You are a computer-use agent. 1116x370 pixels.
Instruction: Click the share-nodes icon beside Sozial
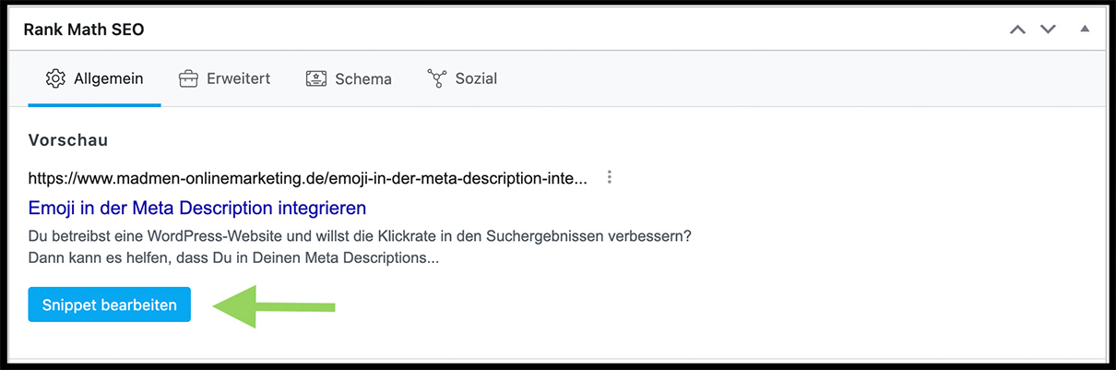tap(436, 78)
